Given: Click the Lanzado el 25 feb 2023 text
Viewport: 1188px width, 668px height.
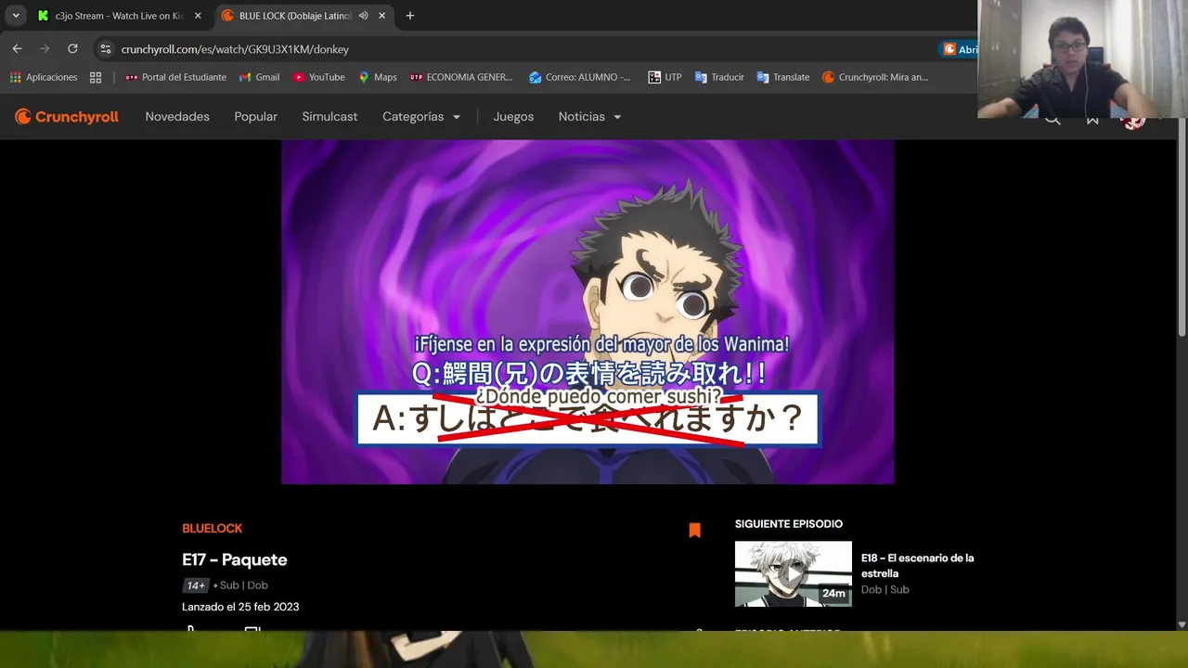Looking at the screenshot, I should point(240,607).
